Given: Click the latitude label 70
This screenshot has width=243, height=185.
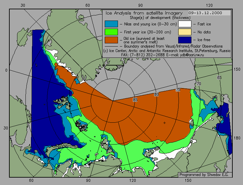Looking at the screenshot, I should 199,84.
